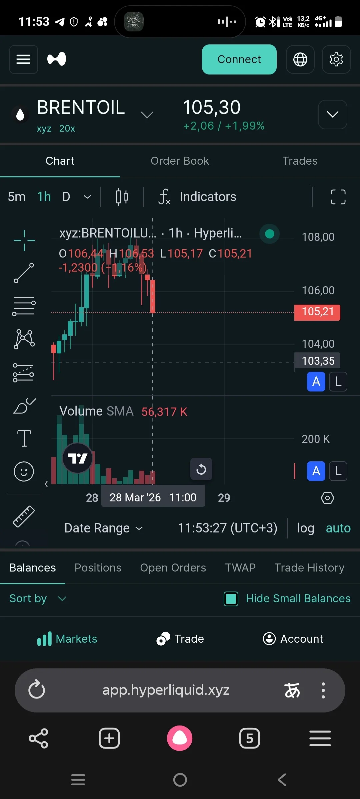Screen dimensions: 360x799
Task: Open the main browser menu
Action: (320, 738)
